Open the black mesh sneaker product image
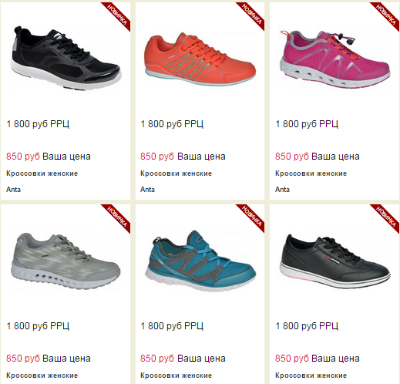Screen dimensions: 400x384 pos(66,58)
